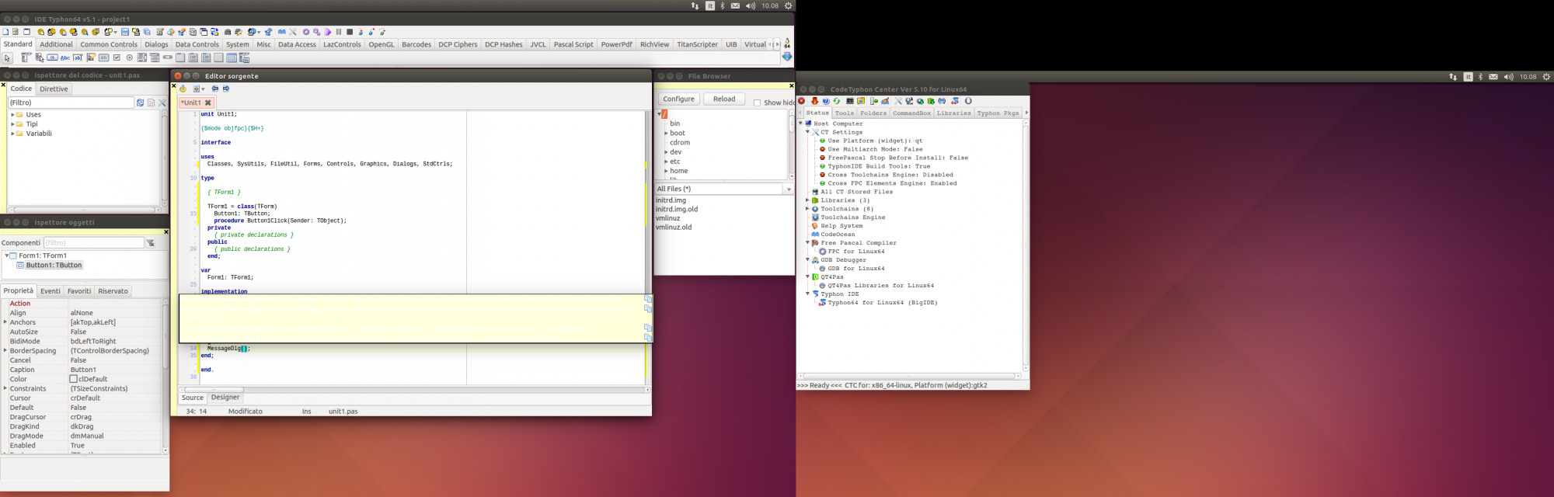The width and height of the screenshot is (1554, 497).
Task: Expand the Variabili node in code inspector
Action: 12,134
